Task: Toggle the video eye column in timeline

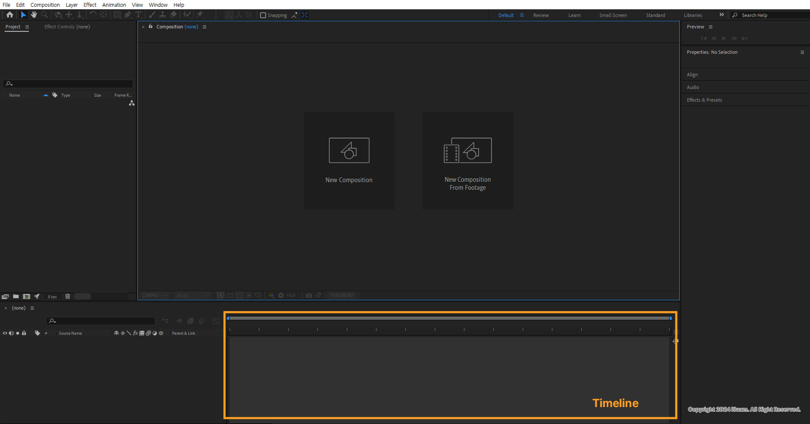Action: tap(5, 333)
